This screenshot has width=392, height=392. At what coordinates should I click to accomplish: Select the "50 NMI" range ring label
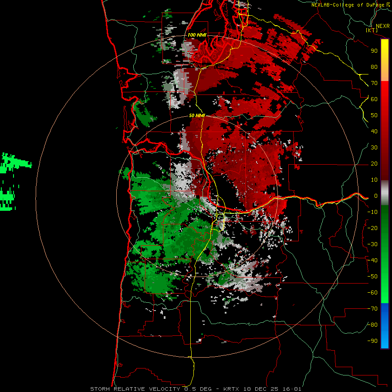point(197,115)
